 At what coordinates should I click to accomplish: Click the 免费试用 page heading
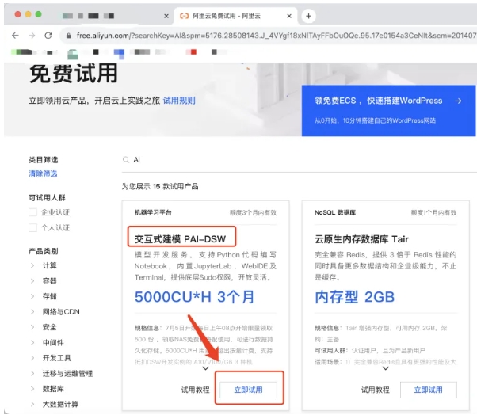click(74, 74)
